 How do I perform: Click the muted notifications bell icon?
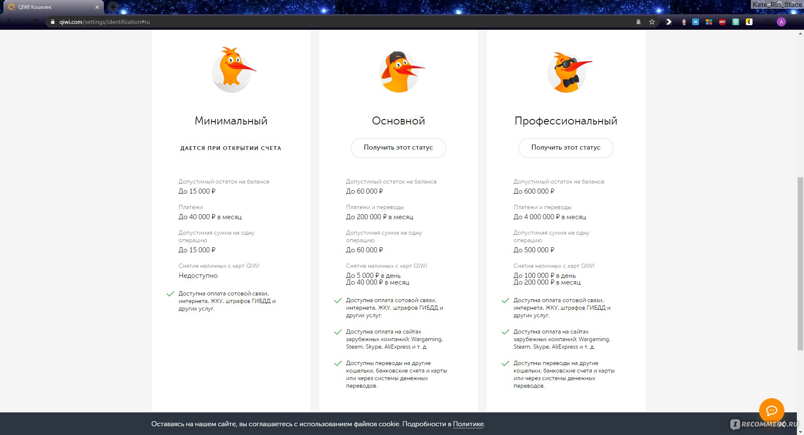639,22
